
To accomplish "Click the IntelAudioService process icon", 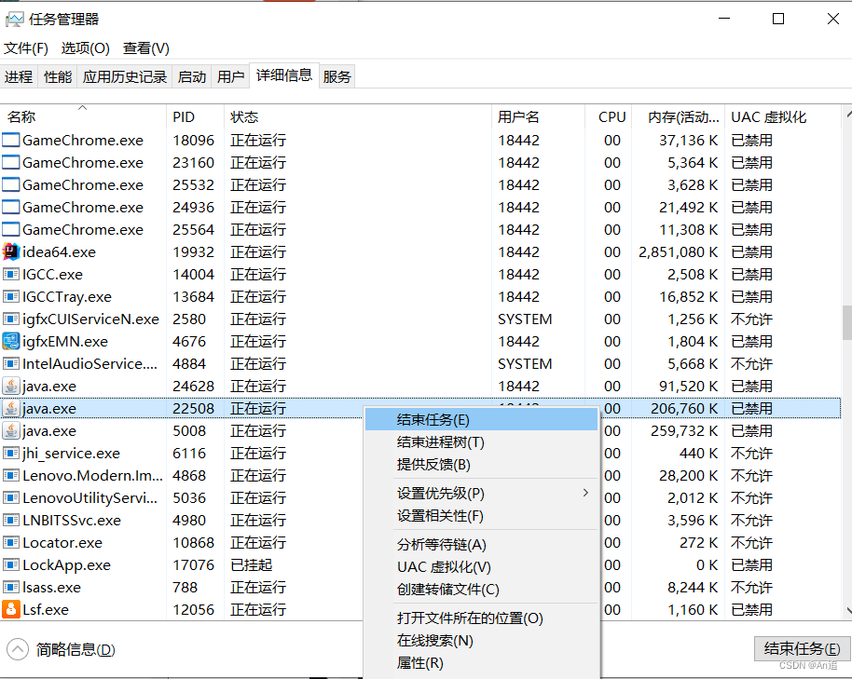I will click(12, 363).
